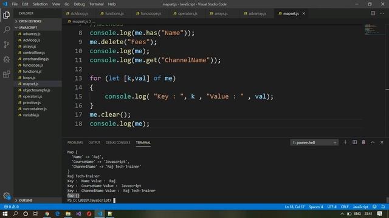
Task: Open the Debug menu
Action: tap(79, 4)
